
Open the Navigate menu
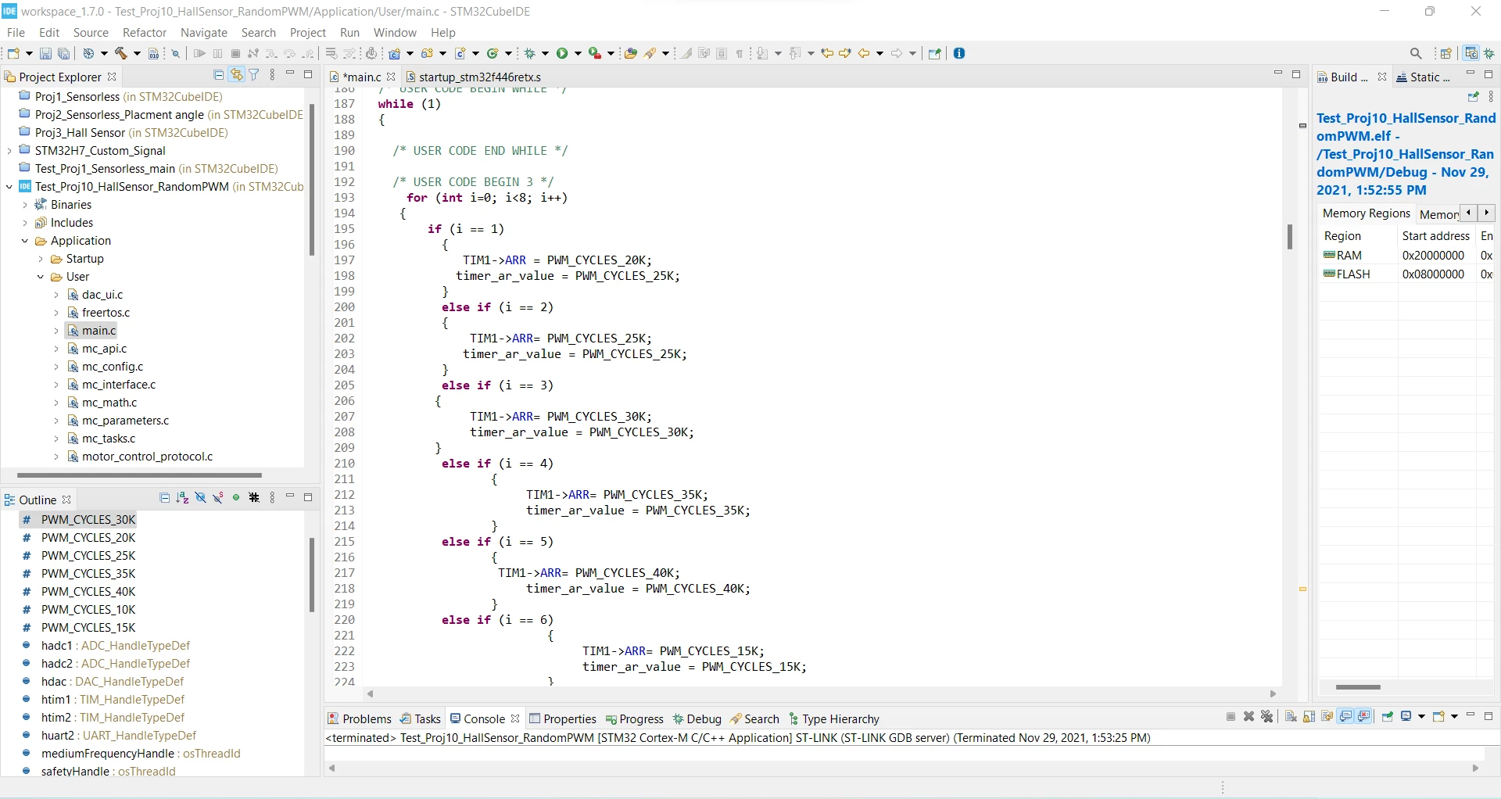click(x=204, y=32)
